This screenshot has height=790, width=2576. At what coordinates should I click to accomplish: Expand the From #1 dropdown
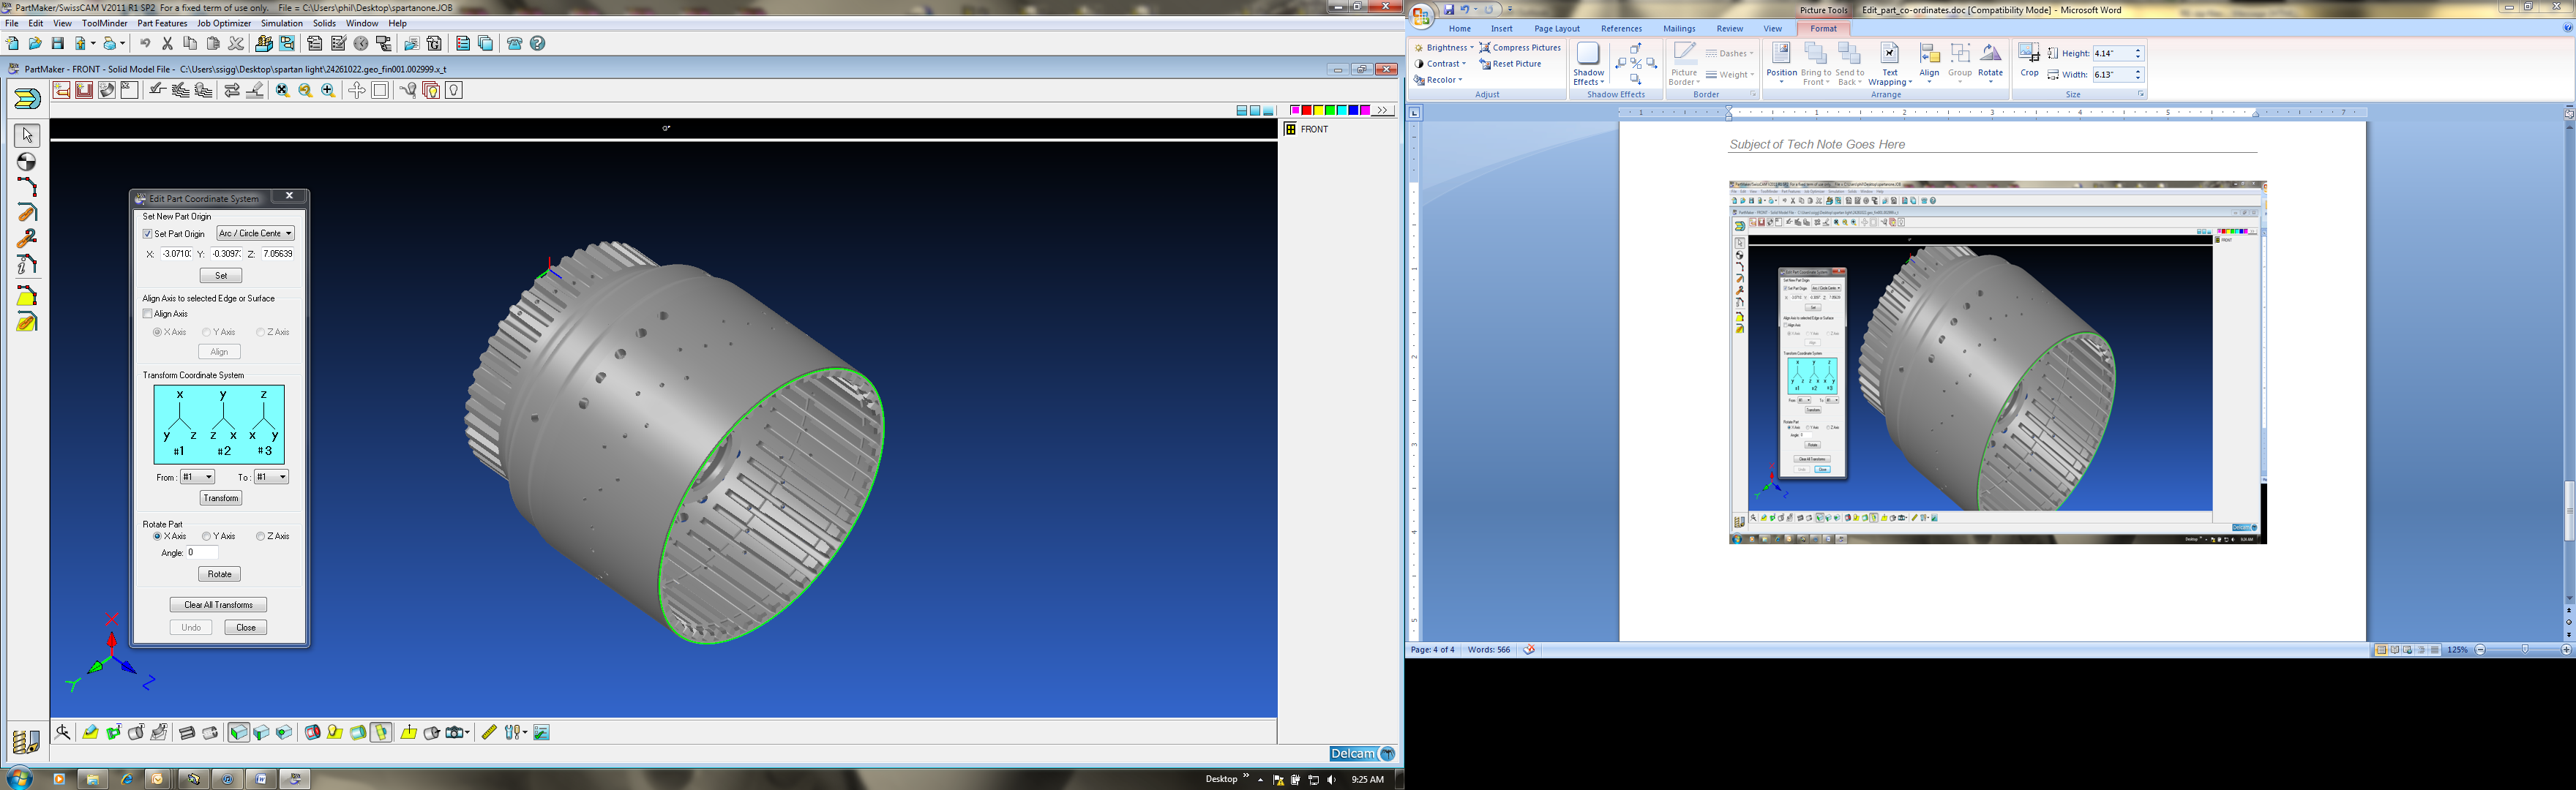tap(197, 477)
